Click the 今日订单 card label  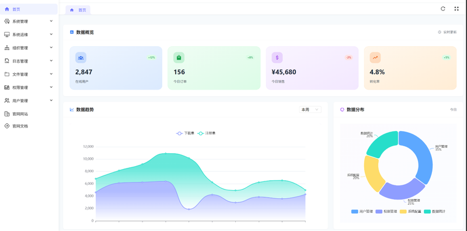pos(180,81)
